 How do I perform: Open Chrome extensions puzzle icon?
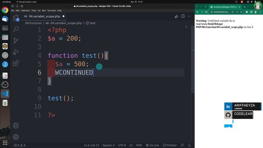point(247,12)
